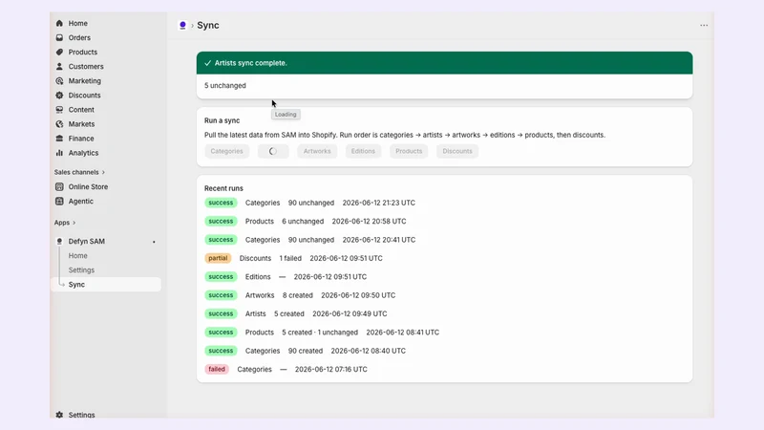The image size is (764, 430).
Task: Click the Orders inbox icon
Action: [59, 37]
